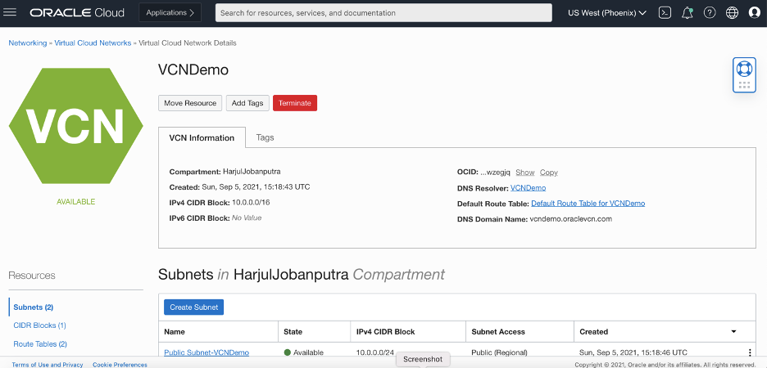Open the help question mark icon

(710, 13)
